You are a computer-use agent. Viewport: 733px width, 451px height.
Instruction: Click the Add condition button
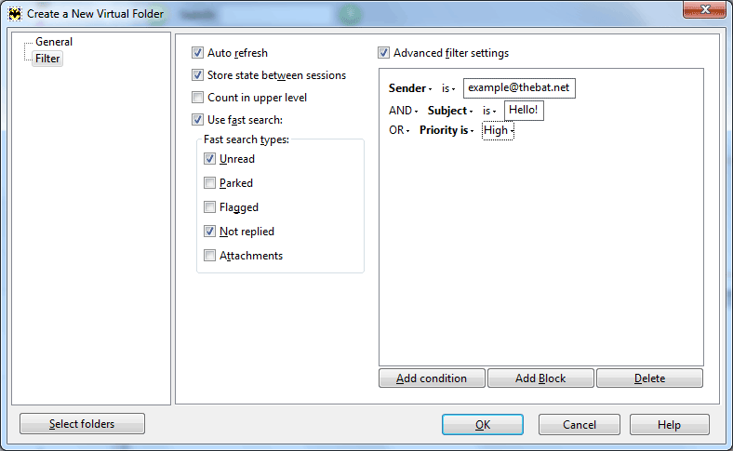(432, 378)
